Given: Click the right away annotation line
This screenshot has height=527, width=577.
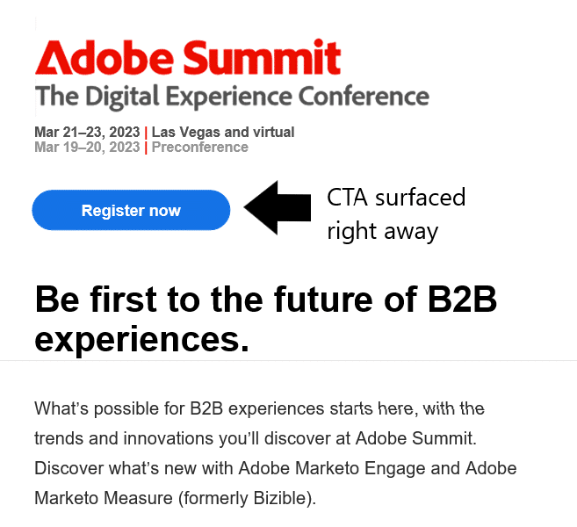Looking at the screenshot, I should tap(383, 232).
